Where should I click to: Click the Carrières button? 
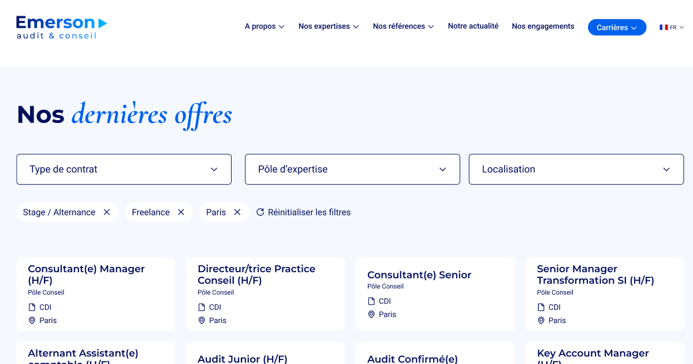click(x=617, y=27)
